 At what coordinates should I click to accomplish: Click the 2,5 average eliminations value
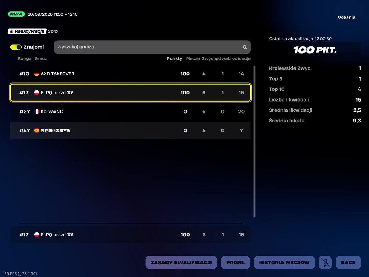357,110
